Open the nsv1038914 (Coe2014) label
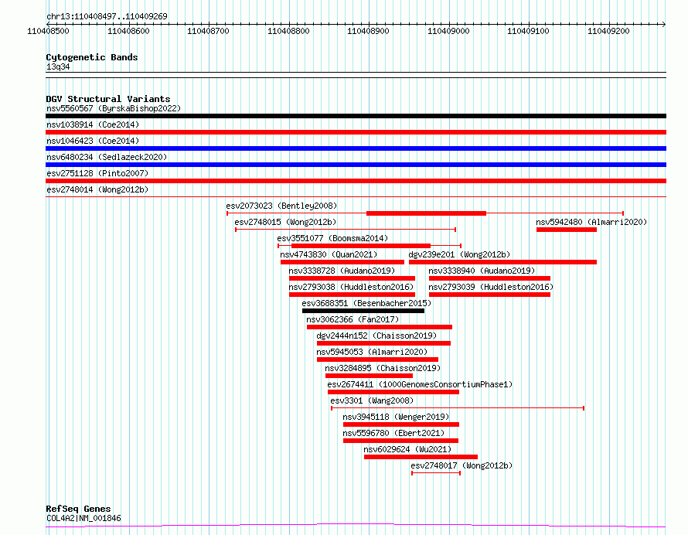 click(x=93, y=124)
